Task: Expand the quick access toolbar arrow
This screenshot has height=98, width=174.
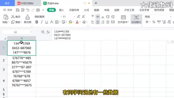Action: 43,10
